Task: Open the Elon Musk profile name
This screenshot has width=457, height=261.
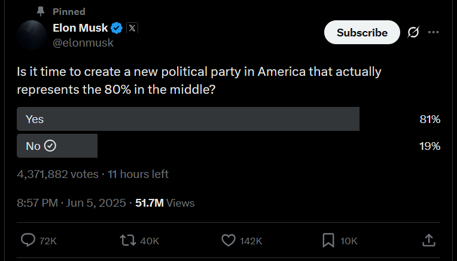Action: point(80,27)
